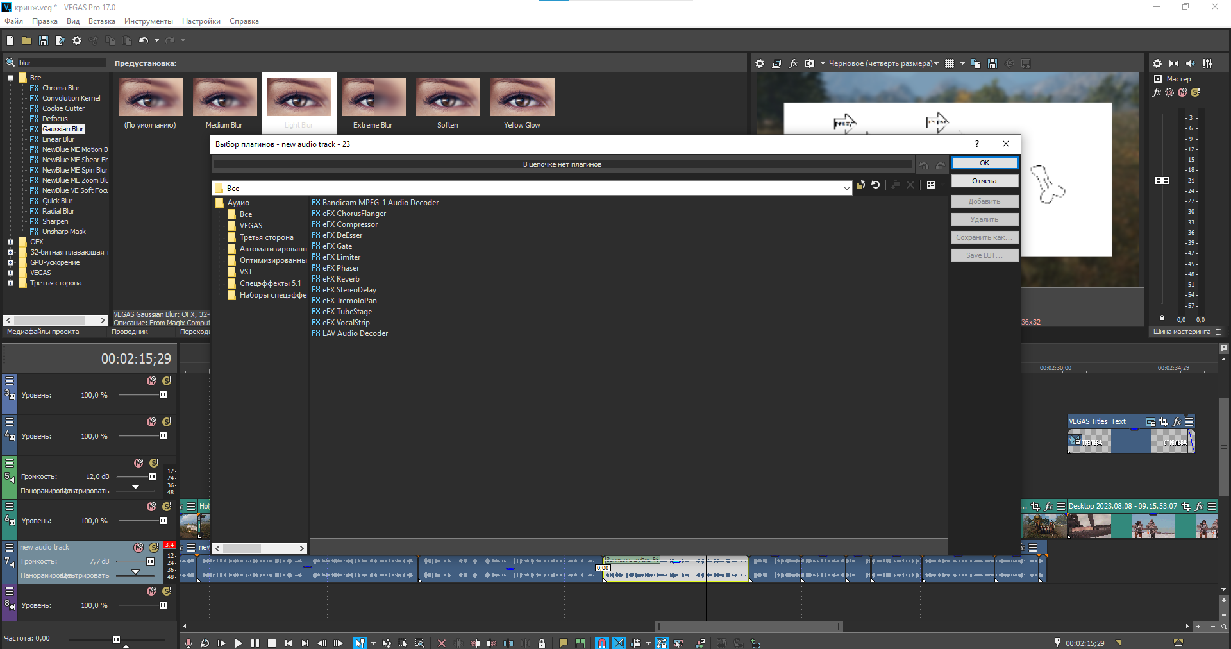This screenshot has width=1231, height=649.
Task: Open the Вставка menu
Action: 102,21
